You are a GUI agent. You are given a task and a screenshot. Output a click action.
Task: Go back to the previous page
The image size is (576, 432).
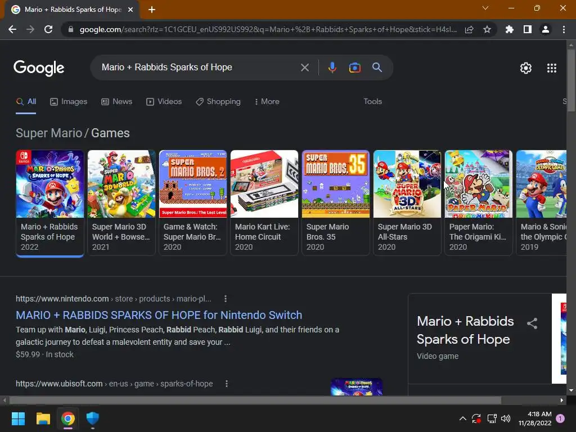click(x=12, y=29)
